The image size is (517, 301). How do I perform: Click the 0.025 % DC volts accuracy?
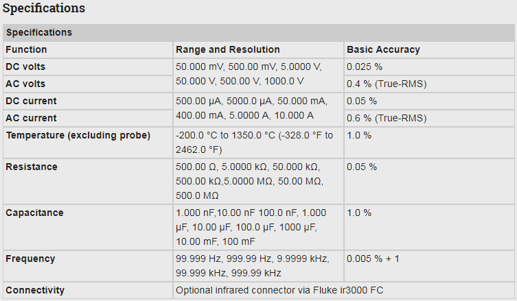coord(365,67)
